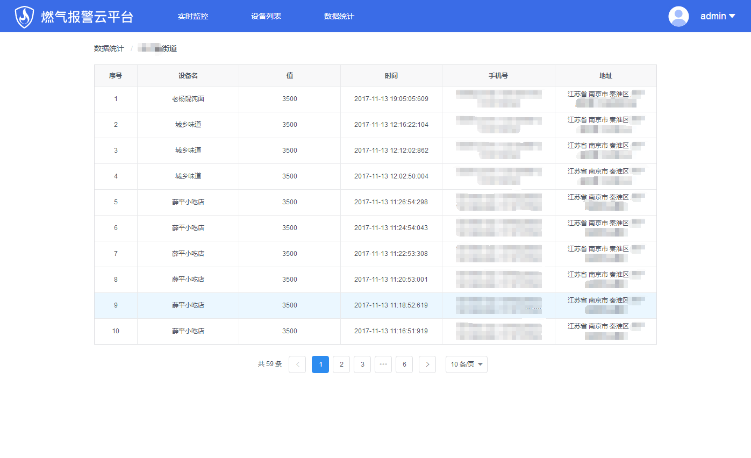
Task: Click the admin user avatar icon
Action: coord(678,17)
